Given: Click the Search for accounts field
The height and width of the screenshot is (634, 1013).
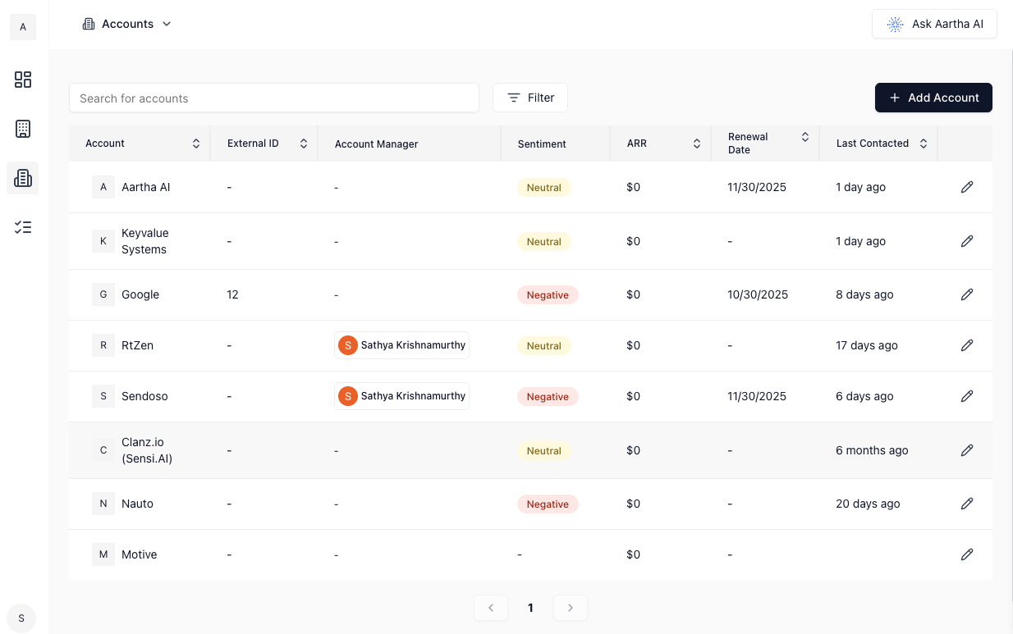Looking at the screenshot, I should [x=273, y=98].
